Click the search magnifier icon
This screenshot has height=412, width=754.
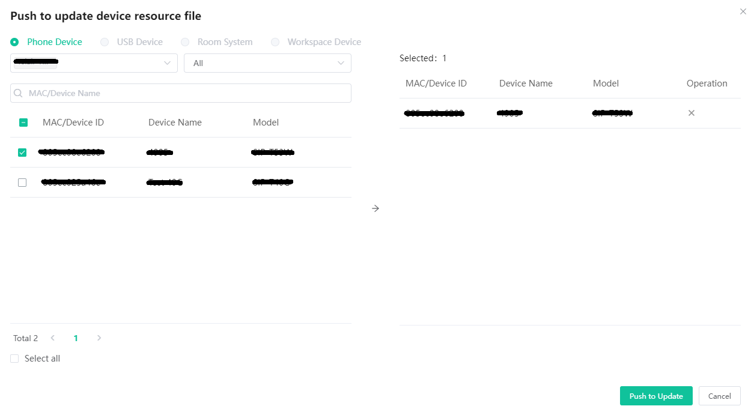[18, 93]
